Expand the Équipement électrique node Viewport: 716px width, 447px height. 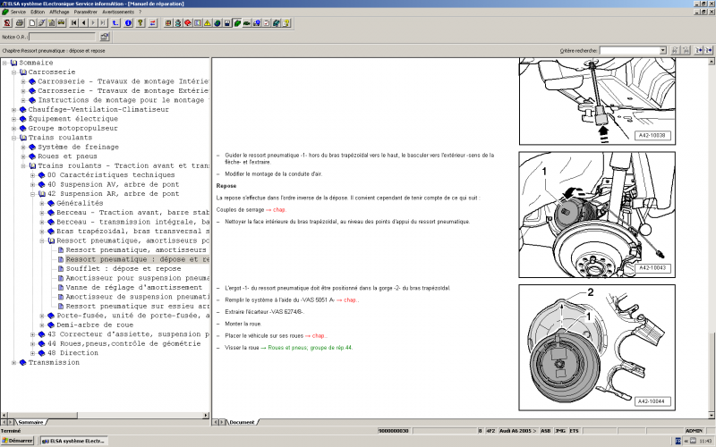pyautogui.click(x=13, y=119)
